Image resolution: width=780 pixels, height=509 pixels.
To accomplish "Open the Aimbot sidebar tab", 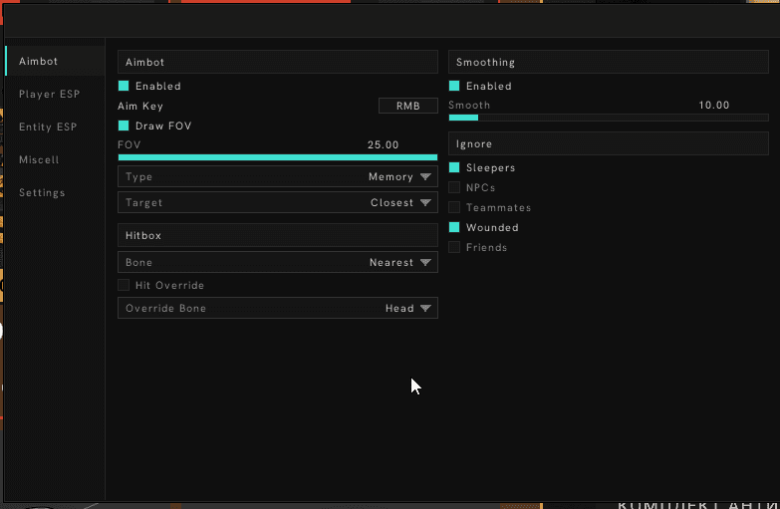I will (x=55, y=61).
